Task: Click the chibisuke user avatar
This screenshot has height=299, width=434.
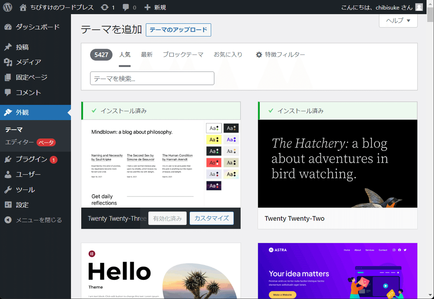Action: point(419,7)
